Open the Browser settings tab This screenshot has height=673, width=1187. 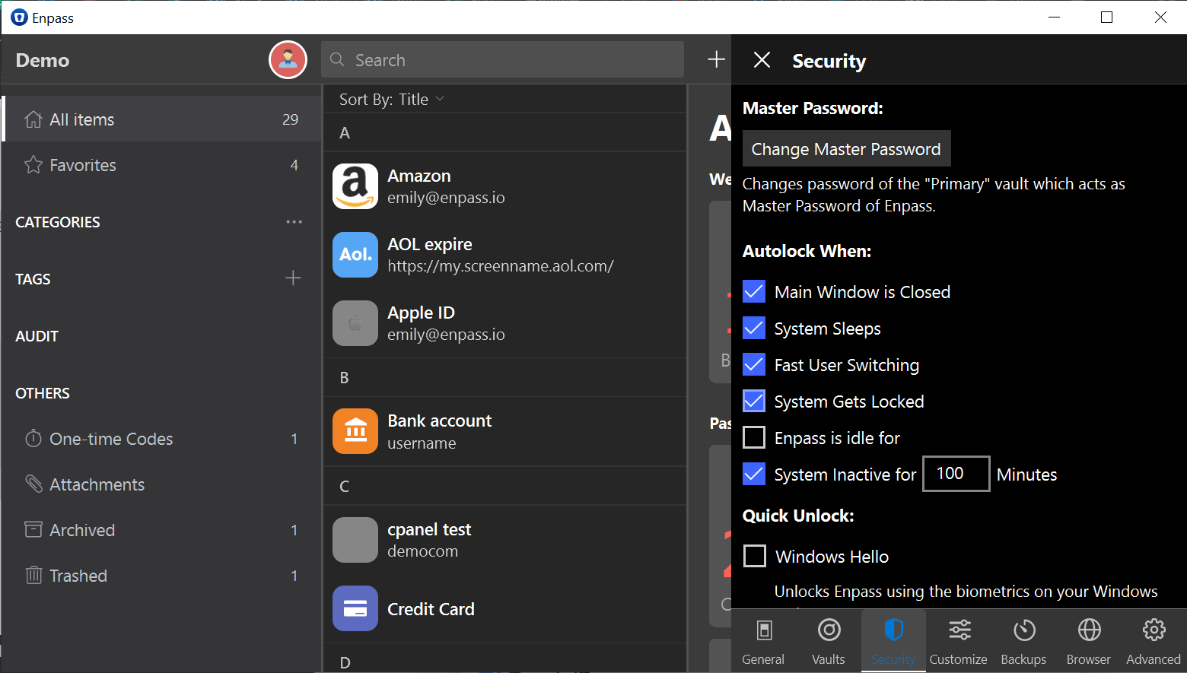coord(1089,641)
